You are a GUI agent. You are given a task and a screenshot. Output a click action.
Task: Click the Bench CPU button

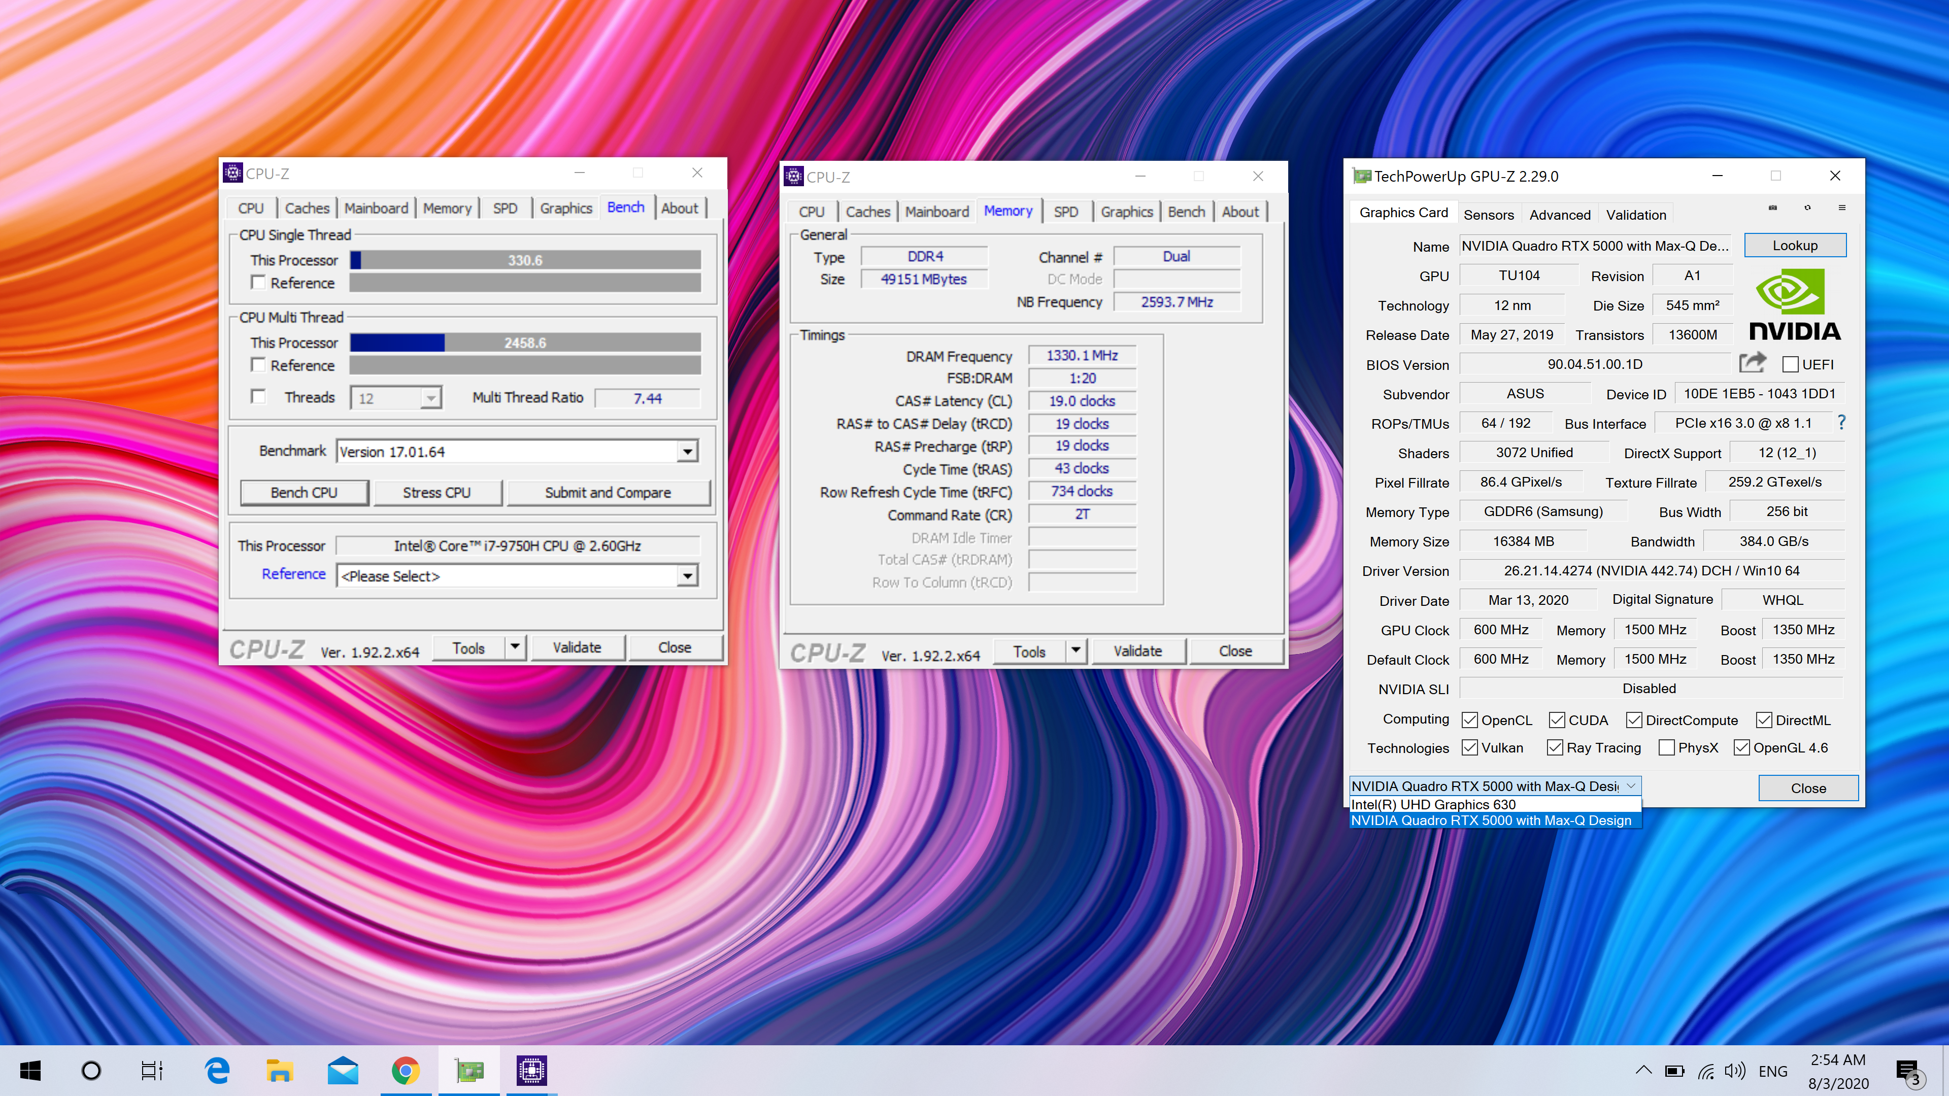coord(304,492)
